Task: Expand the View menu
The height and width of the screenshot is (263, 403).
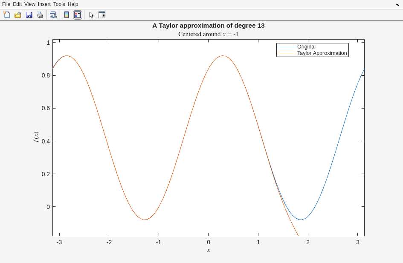Action: [x=30, y=4]
